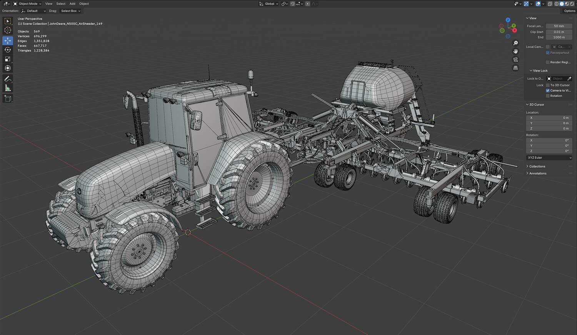
Task: Open the Drag Select Box dropdown
Action: click(x=70, y=11)
